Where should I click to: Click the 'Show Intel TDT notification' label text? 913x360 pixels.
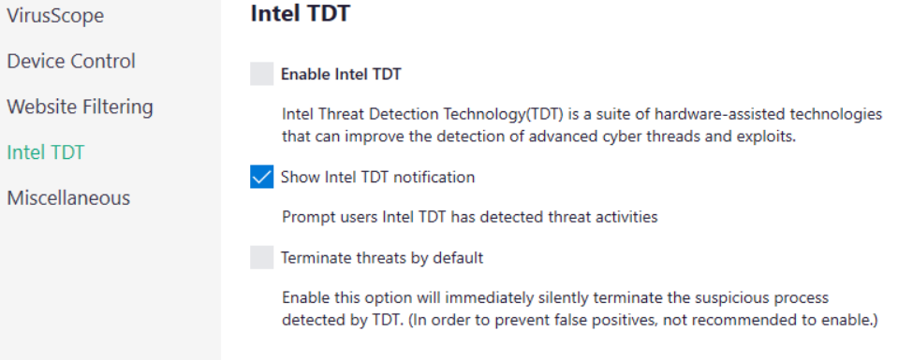[378, 177]
